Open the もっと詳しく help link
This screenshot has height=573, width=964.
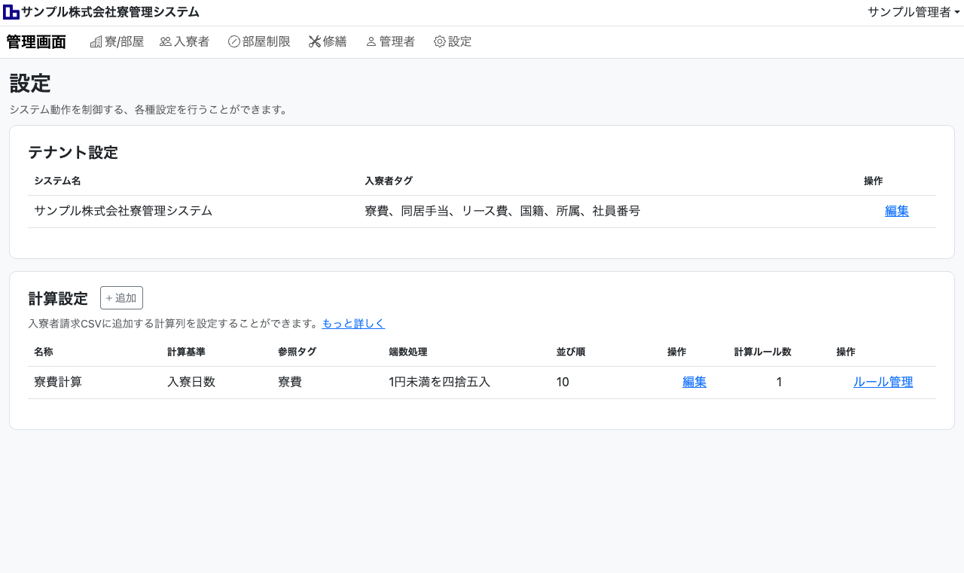[x=353, y=324]
